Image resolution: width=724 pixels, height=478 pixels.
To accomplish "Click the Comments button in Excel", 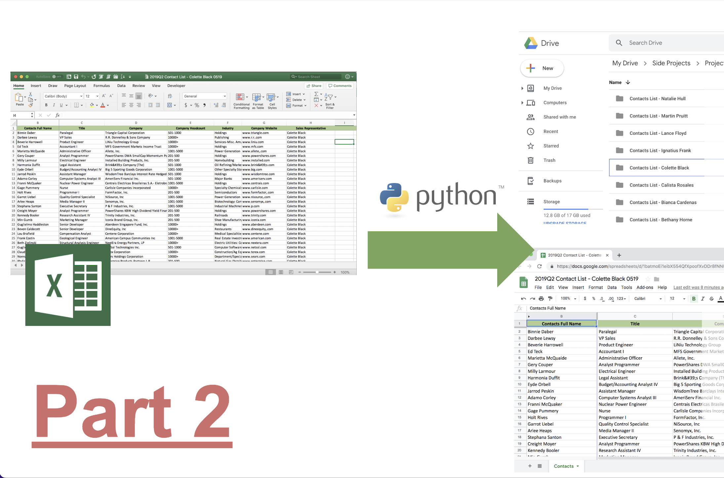I will (x=340, y=86).
